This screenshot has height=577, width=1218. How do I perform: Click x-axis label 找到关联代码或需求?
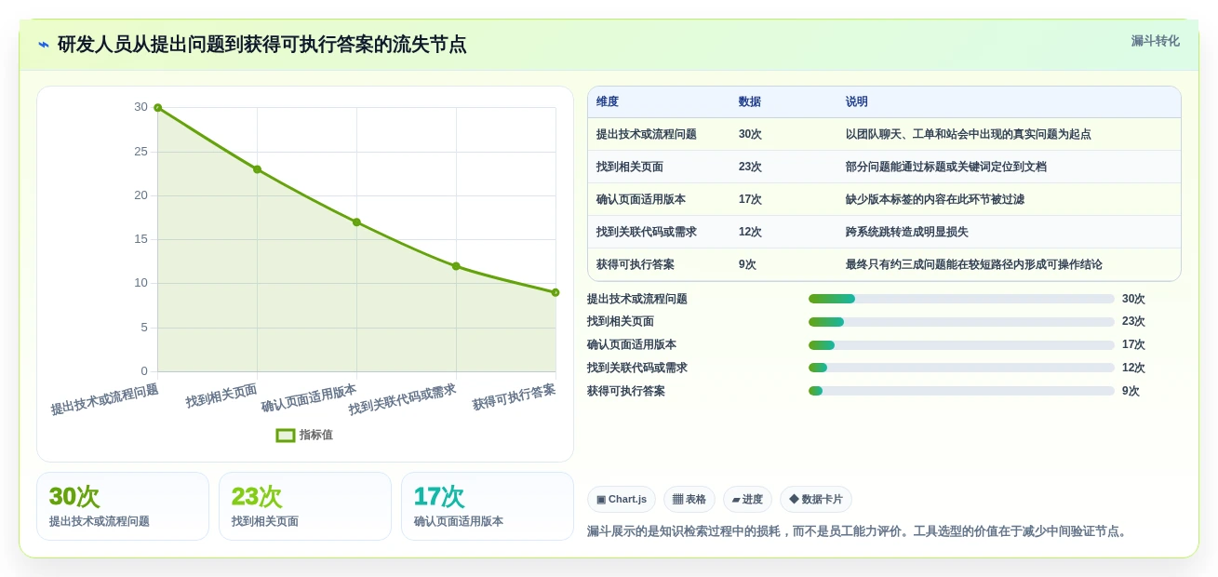(403, 399)
